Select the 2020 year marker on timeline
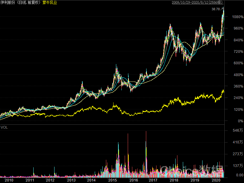This screenshot has width=244, height=183. [x=216, y=180]
